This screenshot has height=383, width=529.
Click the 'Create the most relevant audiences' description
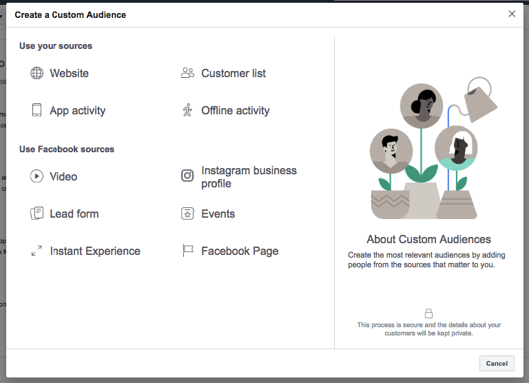coord(426,260)
